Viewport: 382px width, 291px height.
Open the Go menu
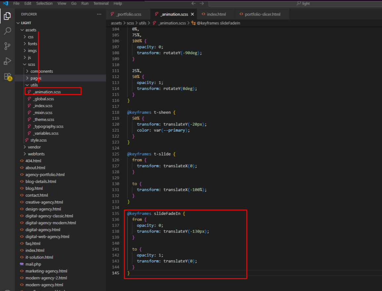[74, 3]
